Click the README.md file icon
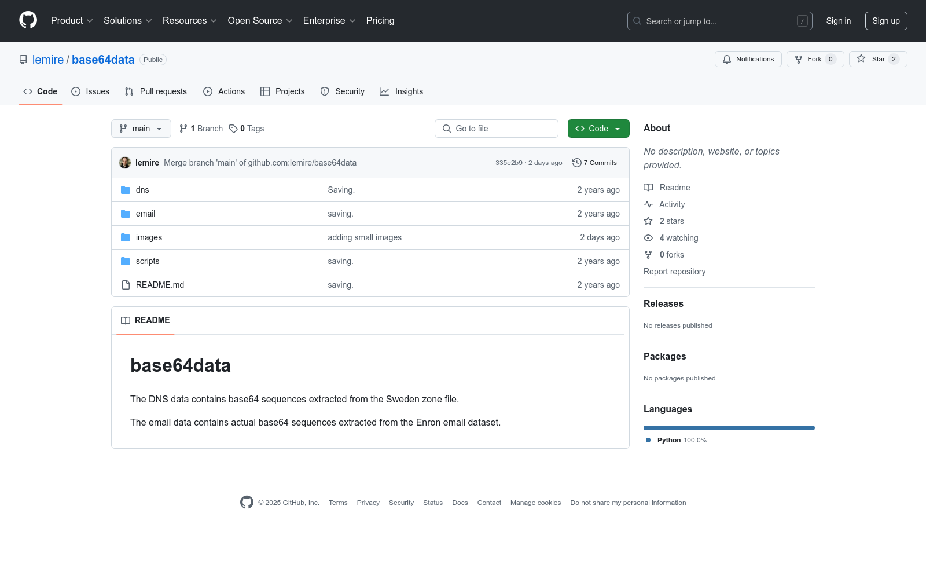This screenshot has height=579, width=926. pyautogui.click(x=126, y=285)
